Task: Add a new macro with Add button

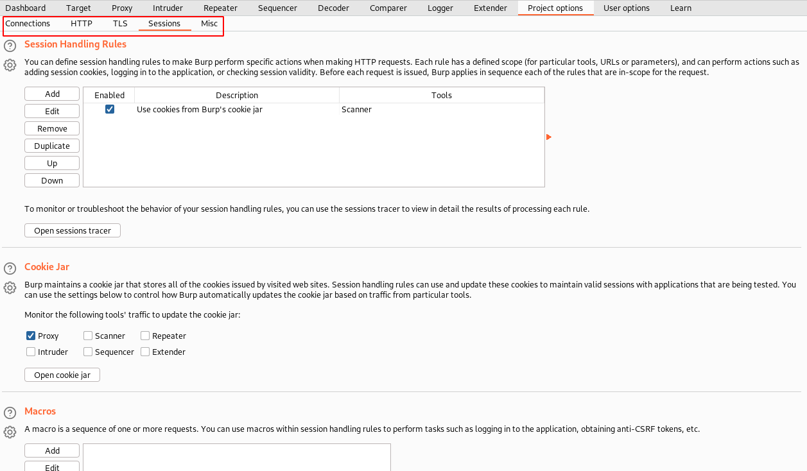Action: [x=52, y=451]
